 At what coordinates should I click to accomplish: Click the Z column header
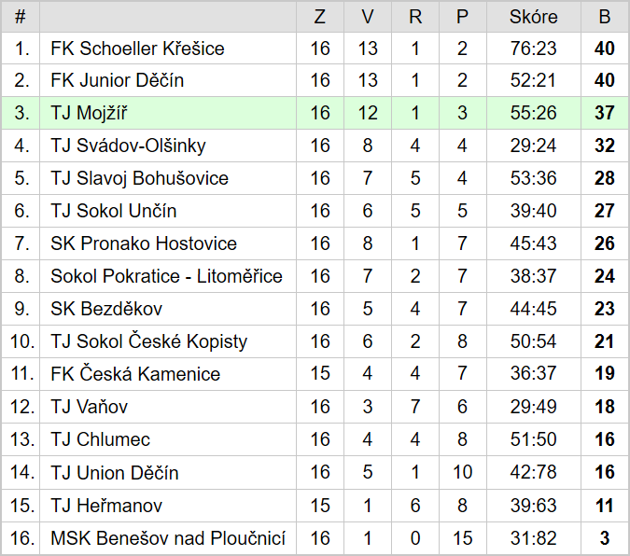[x=320, y=17]
